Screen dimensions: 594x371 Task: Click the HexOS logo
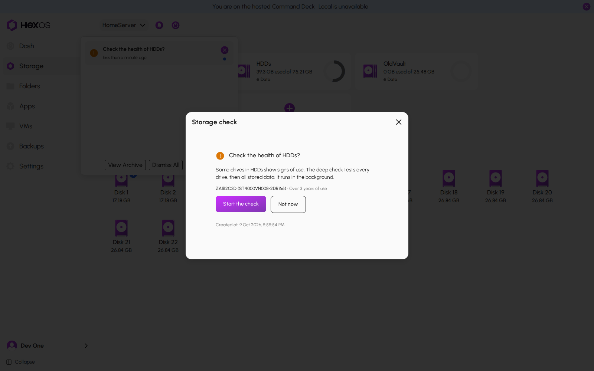pos(28,25)
